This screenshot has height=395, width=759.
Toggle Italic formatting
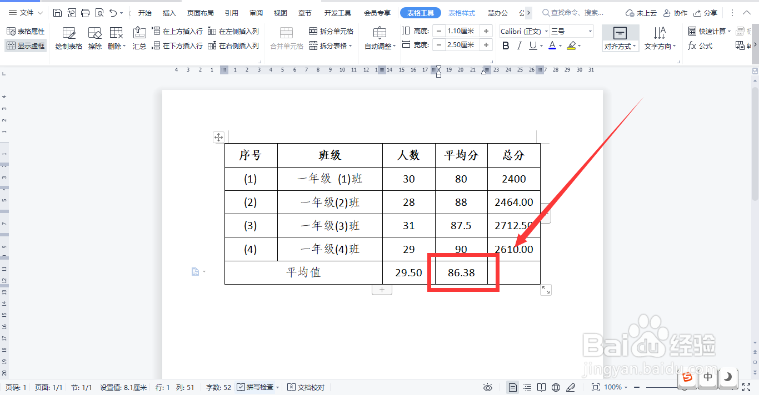520,46
